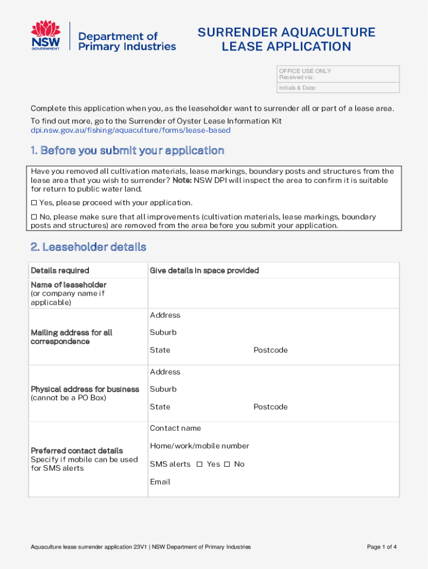Click the Department of Primary Industries title

[127, 41]
